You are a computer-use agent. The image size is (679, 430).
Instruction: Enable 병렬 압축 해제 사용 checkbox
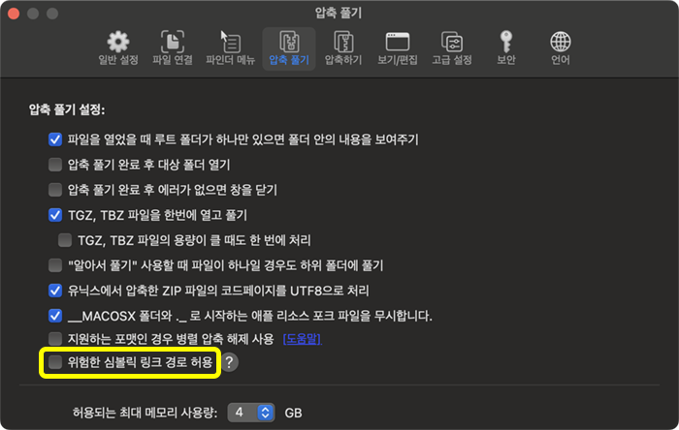tap(55, 339)
